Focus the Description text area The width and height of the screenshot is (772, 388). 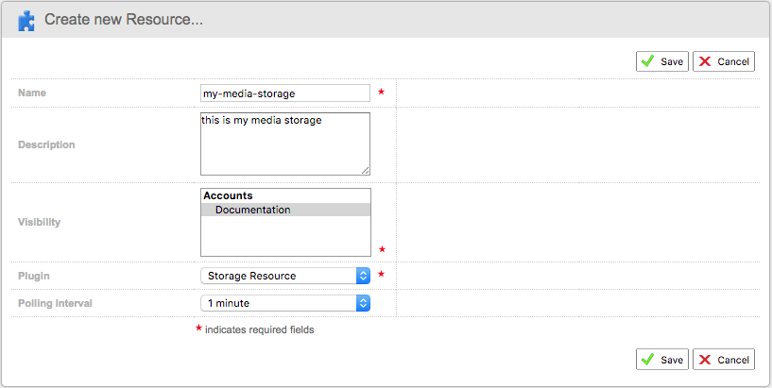click(284, 143)
